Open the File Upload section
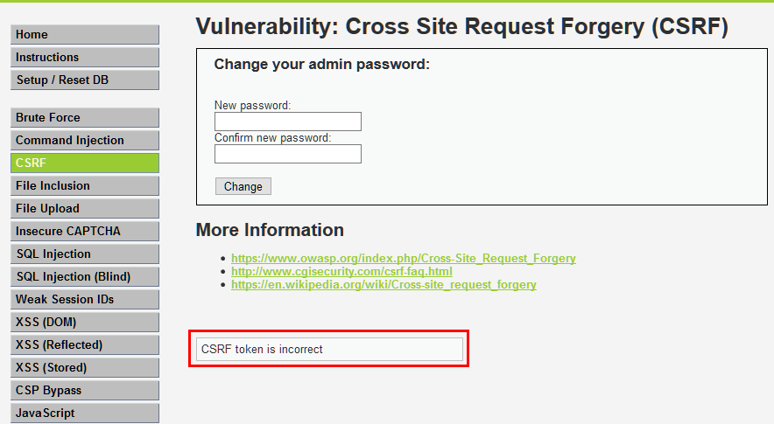Screen dimensions: 774x424 click(x=85, y=209)
